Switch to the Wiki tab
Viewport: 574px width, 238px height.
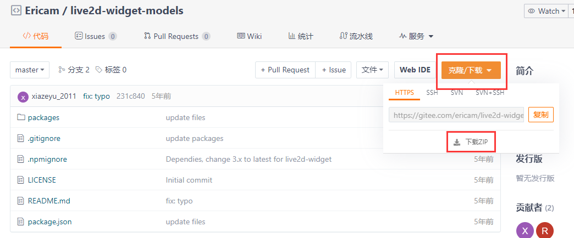click(x=249, y=36)
